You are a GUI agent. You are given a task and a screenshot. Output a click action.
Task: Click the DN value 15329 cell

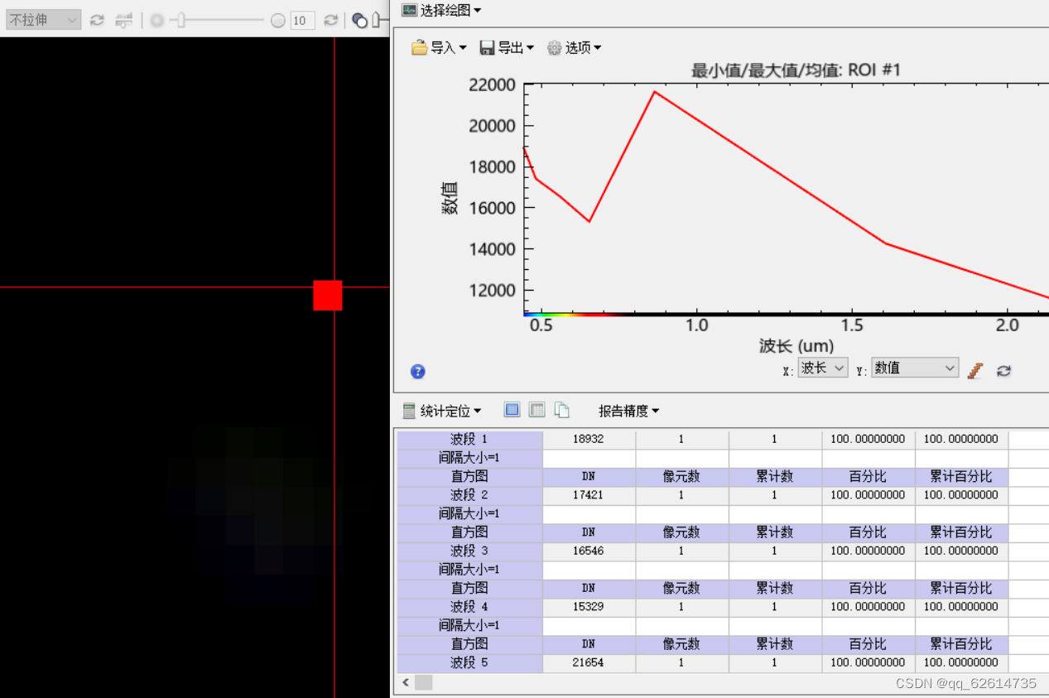(589, 607)
